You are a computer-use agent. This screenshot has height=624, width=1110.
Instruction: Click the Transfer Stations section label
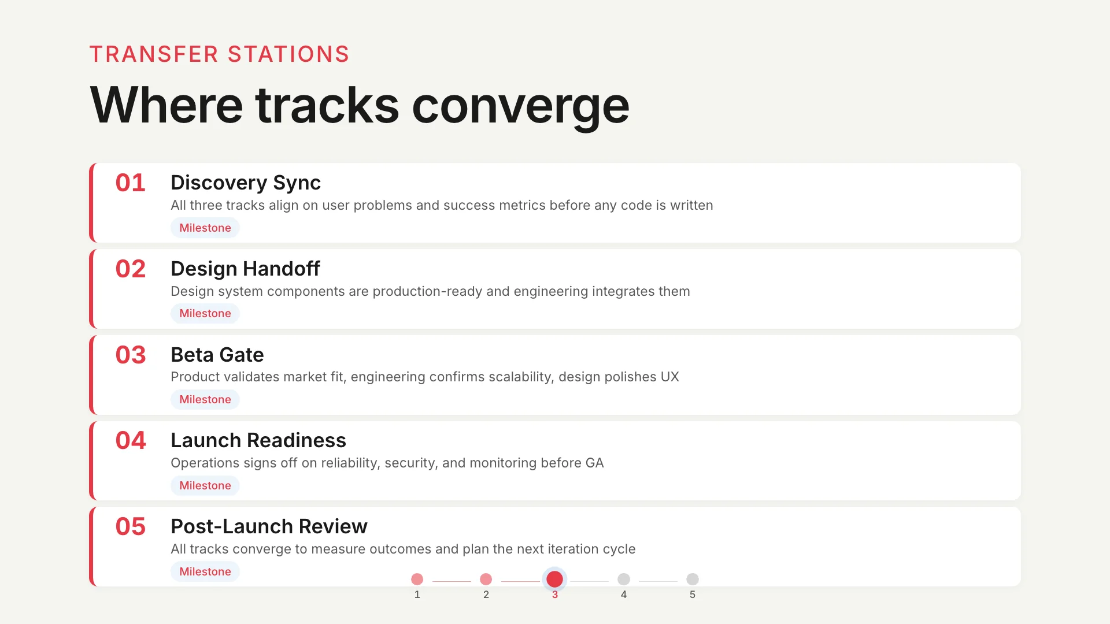tap(219, 54)
